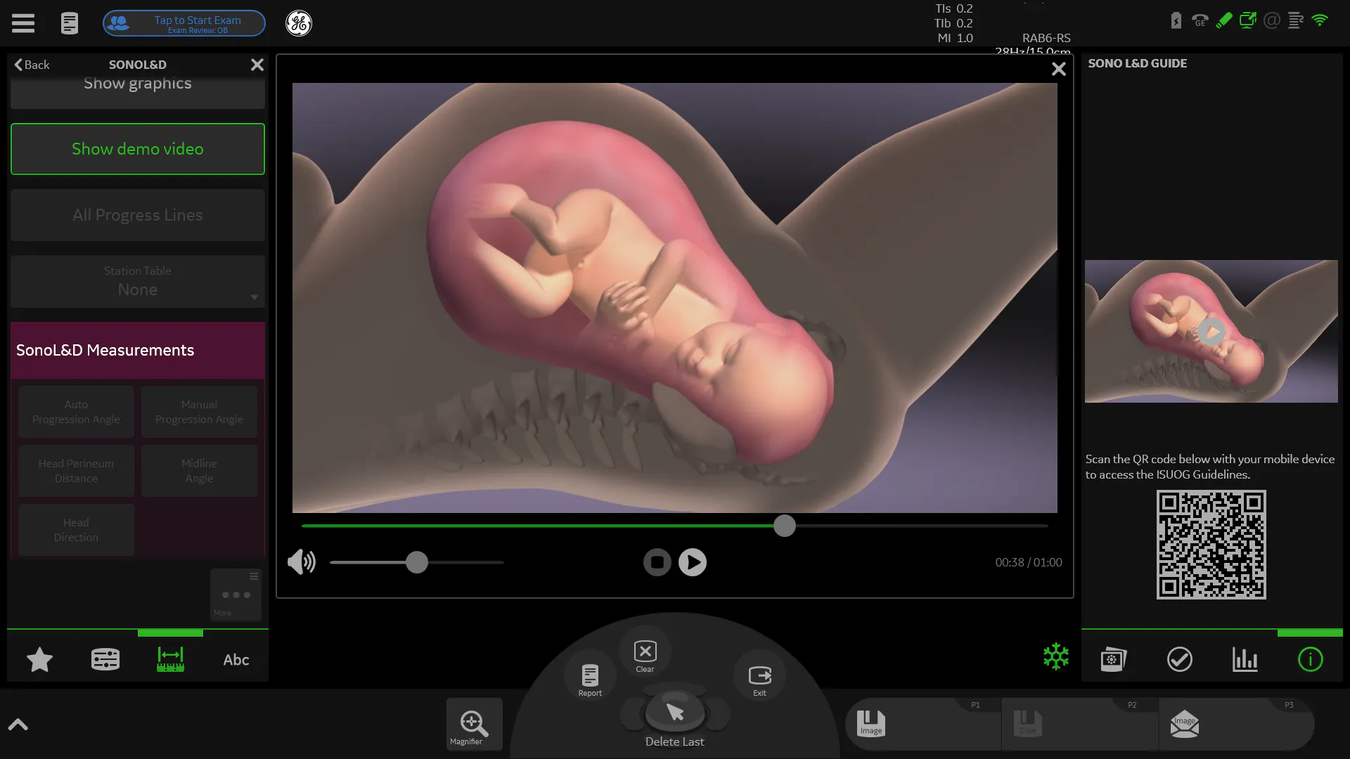Viewport: 1350px width, 759px height.
Task: Click the GE logo icon
Action: pos(299,23)
